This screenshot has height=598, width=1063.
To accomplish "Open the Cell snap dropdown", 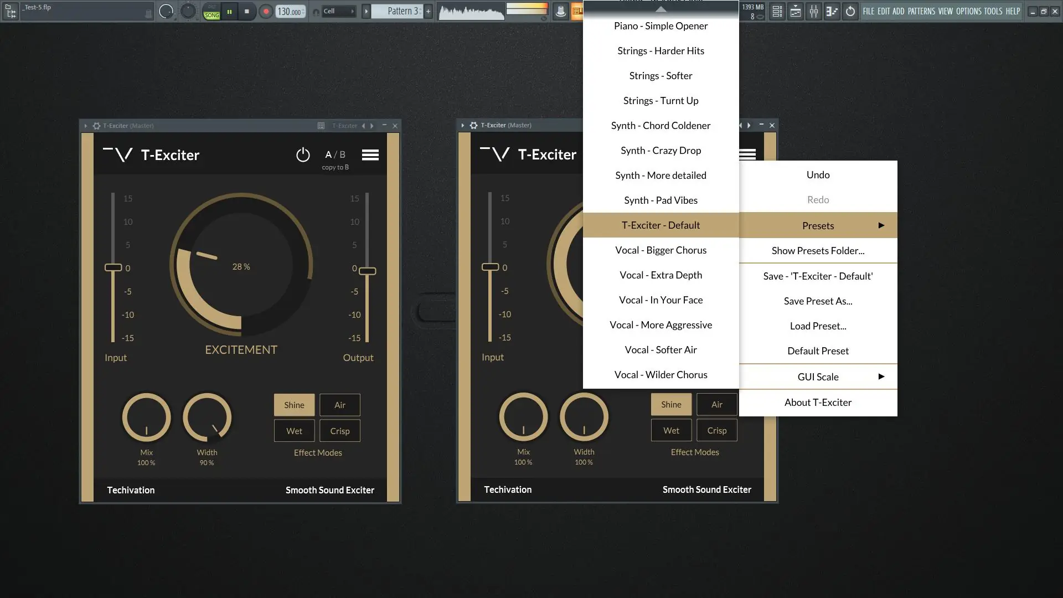I will 338,11.
